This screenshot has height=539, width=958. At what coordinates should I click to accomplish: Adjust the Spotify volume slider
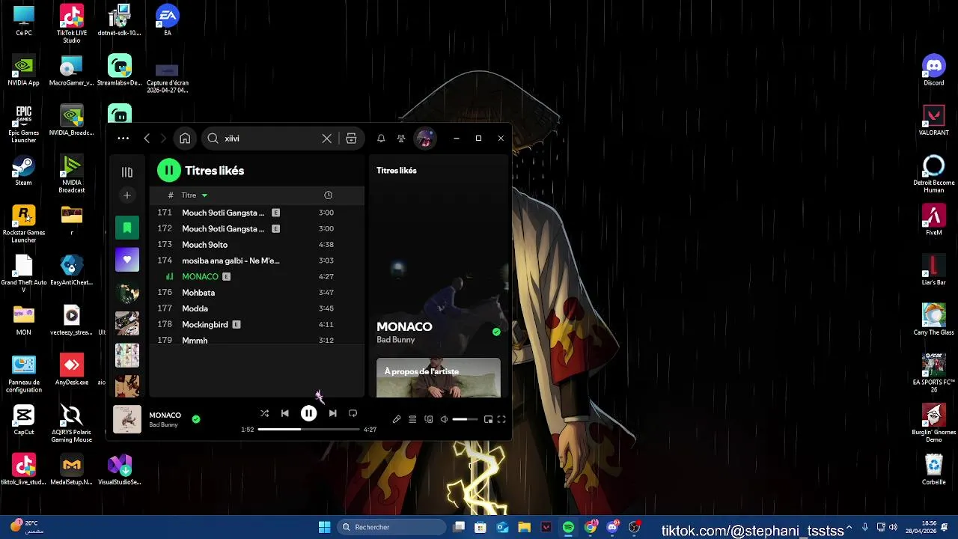click(x=465, y=420)
